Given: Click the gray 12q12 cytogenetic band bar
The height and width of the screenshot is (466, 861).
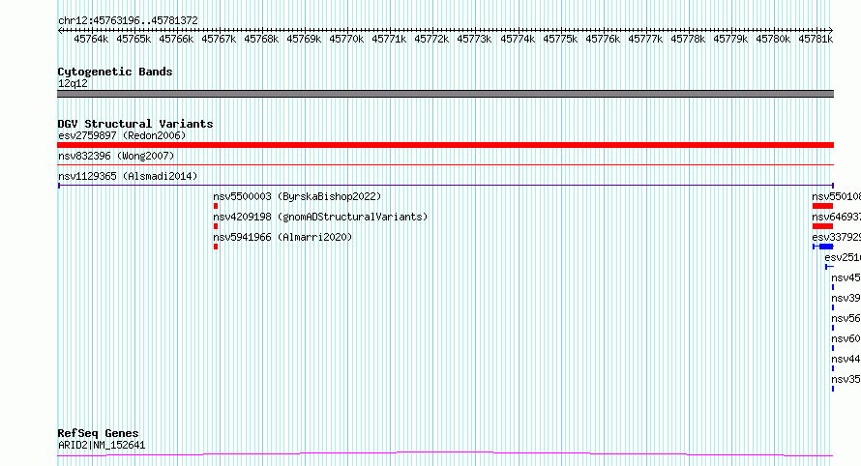Looking at the screenshot, I should 445,94.
